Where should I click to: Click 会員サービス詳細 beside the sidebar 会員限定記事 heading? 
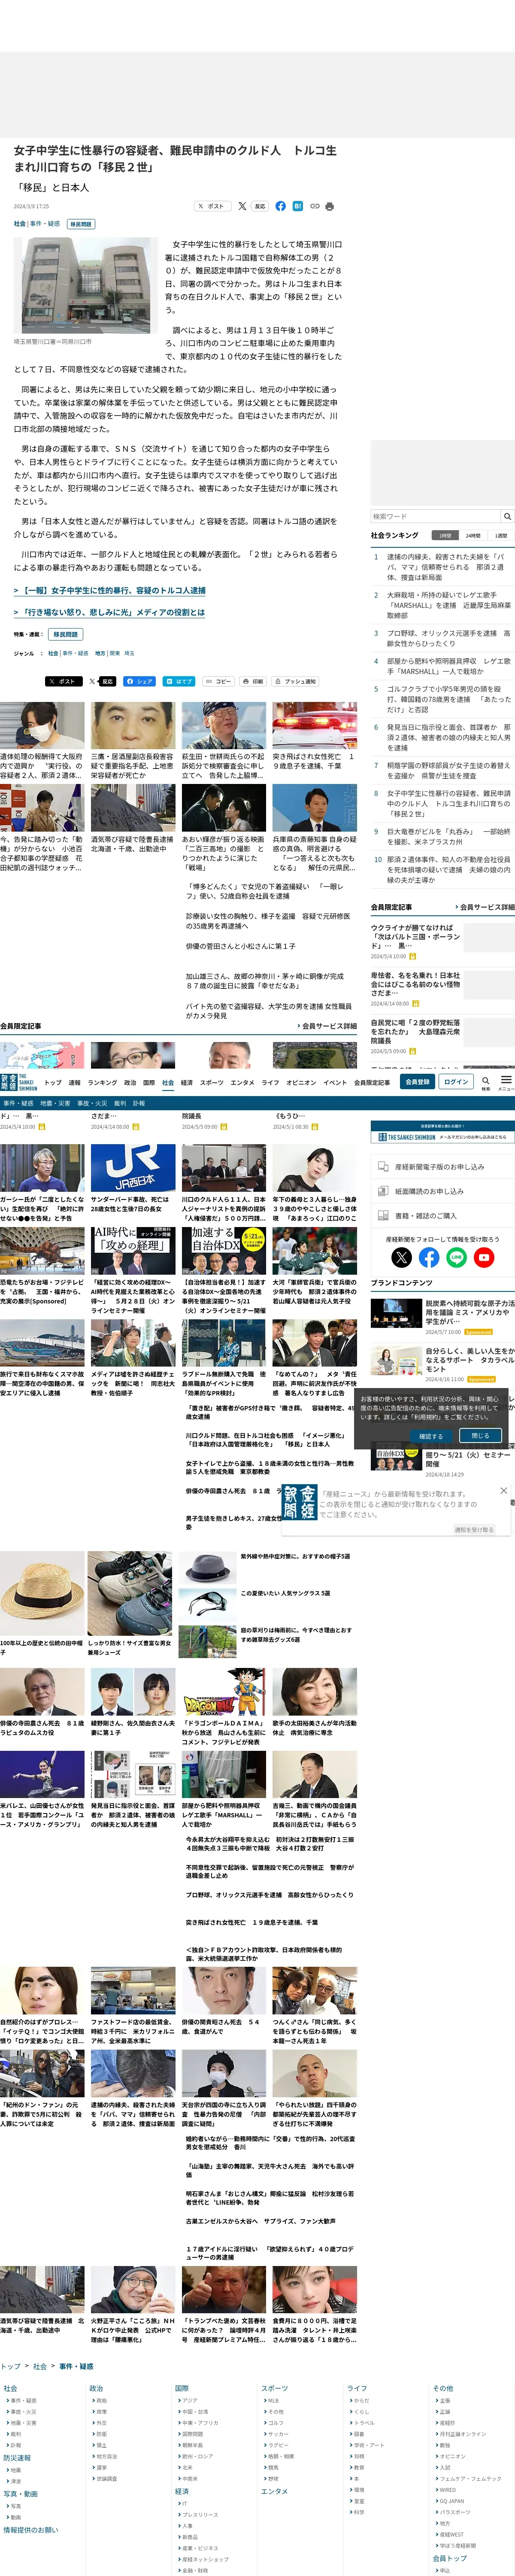click(487, 907)
